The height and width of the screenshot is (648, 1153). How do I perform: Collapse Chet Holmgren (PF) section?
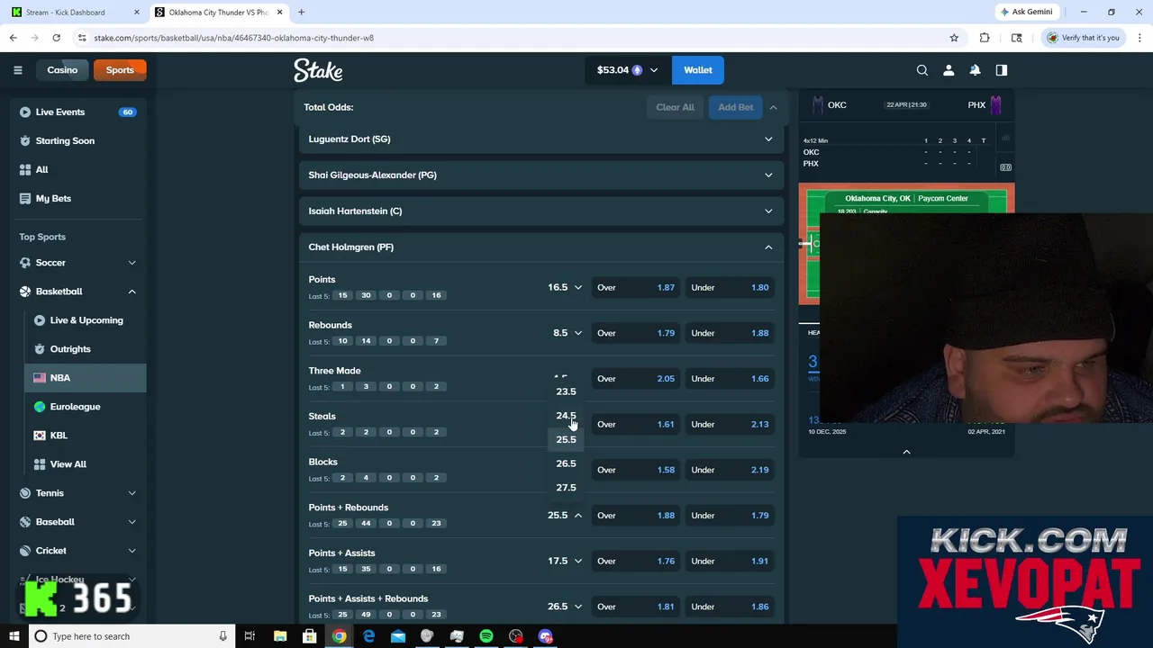pyautogui.click(x=540, y=247)
